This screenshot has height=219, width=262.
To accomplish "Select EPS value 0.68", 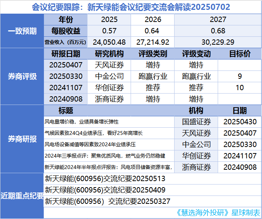I will click(218, 31).
